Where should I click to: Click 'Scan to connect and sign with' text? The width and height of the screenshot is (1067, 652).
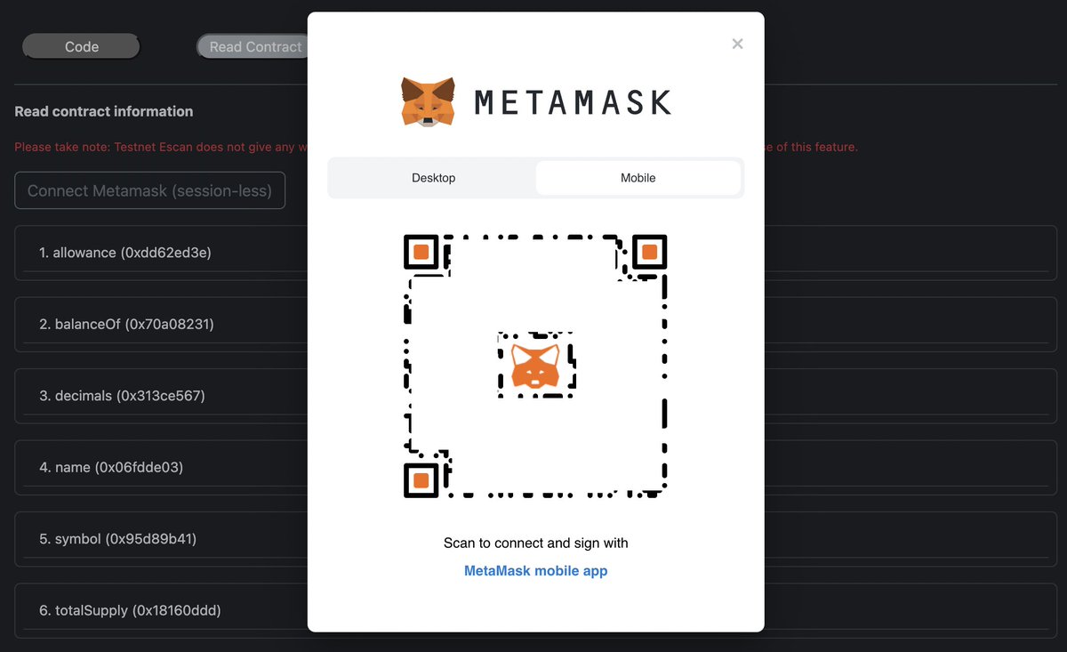click(535, 543)
